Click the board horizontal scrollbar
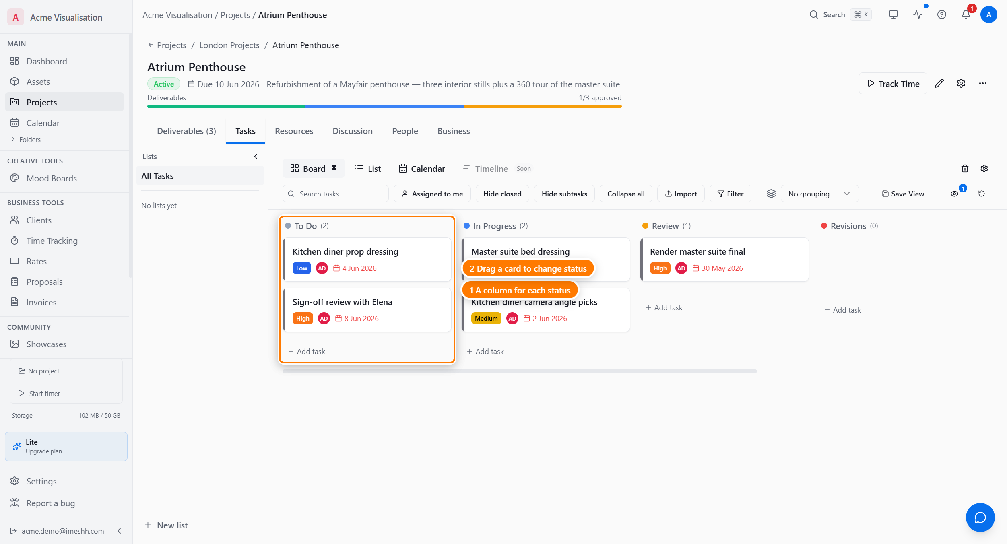The image size is (1007, 544). [x=520, y=371]
